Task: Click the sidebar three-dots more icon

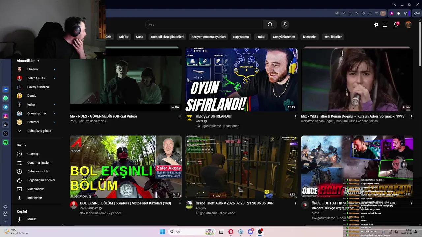Action: click(x=6, y=221)
